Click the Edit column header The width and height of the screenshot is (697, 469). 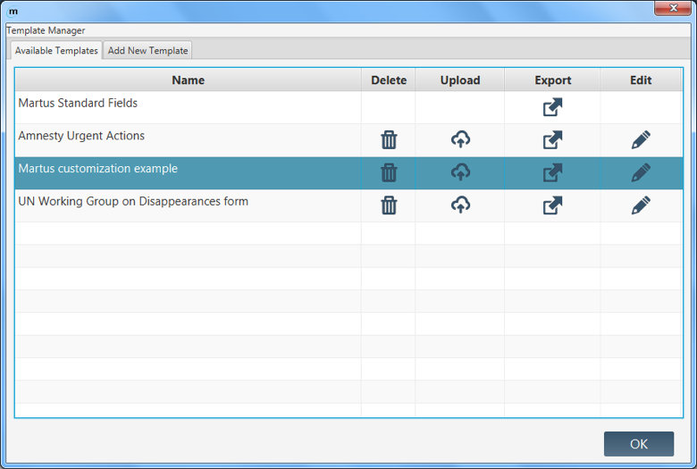click(641, 80)
